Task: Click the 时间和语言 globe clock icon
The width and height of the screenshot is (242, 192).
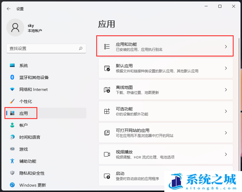Action: pyautogui.click(x=12, y=137)
